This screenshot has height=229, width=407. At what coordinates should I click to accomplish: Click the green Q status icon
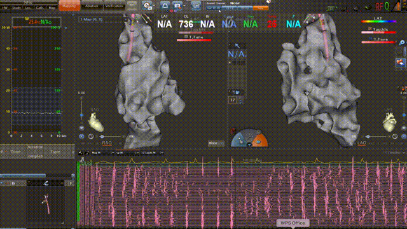(x=387, y=6)
